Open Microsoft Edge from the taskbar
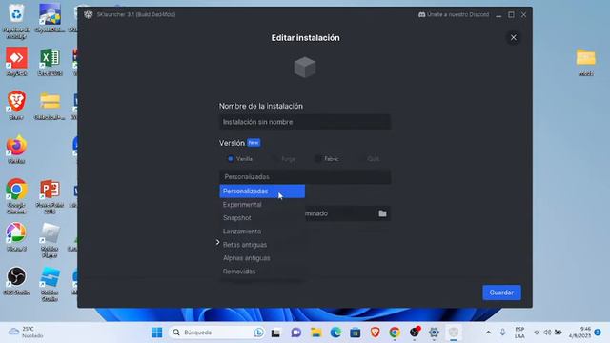This screenshot has width=610, height=343. 335,333
